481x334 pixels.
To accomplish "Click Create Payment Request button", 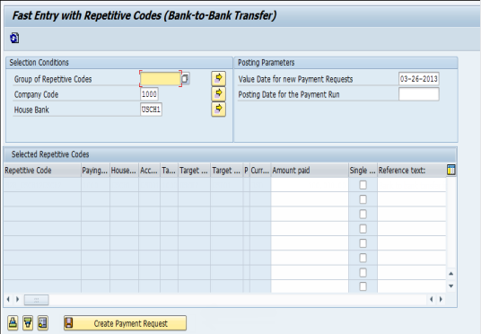I will pyautogui.click(x=125, y=323).
